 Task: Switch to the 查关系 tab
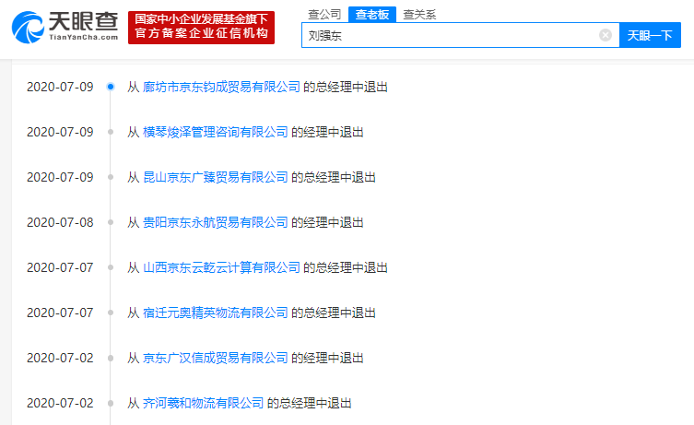click(419, 15)
